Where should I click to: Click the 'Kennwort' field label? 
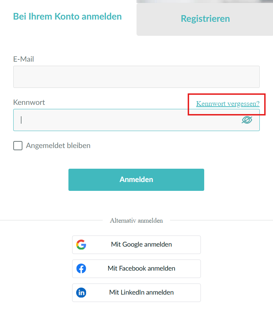29,102
